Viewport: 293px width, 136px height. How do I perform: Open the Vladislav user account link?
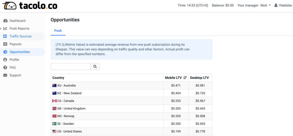pos(283,5)
